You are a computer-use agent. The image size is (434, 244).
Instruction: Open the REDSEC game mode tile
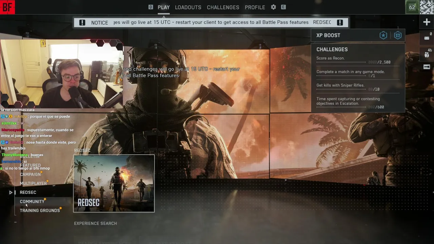114,183
